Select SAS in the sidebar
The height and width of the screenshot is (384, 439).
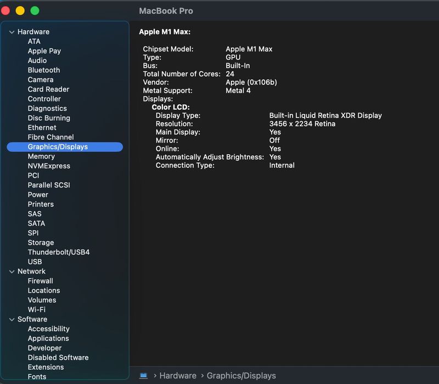[x=35, y=214]
